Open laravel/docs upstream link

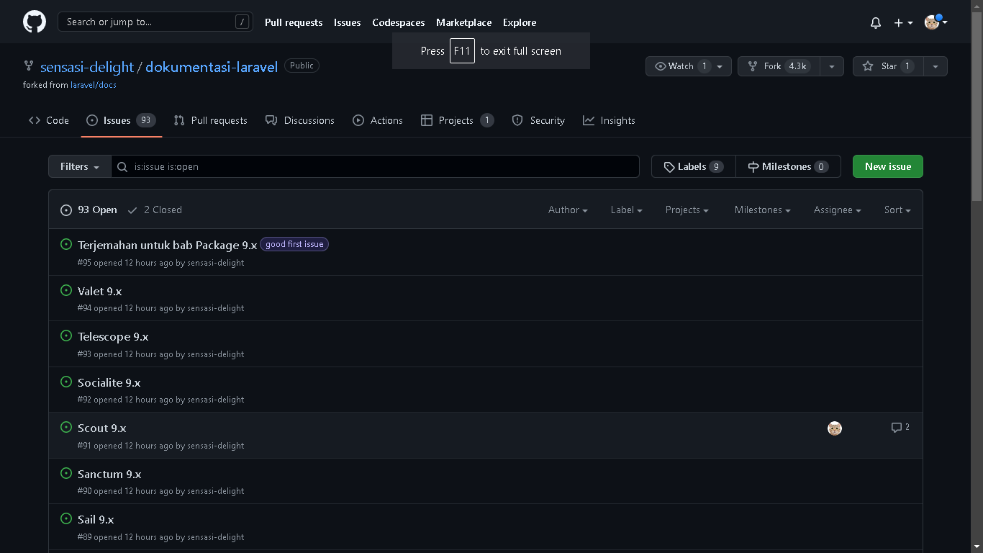point(94,85)
